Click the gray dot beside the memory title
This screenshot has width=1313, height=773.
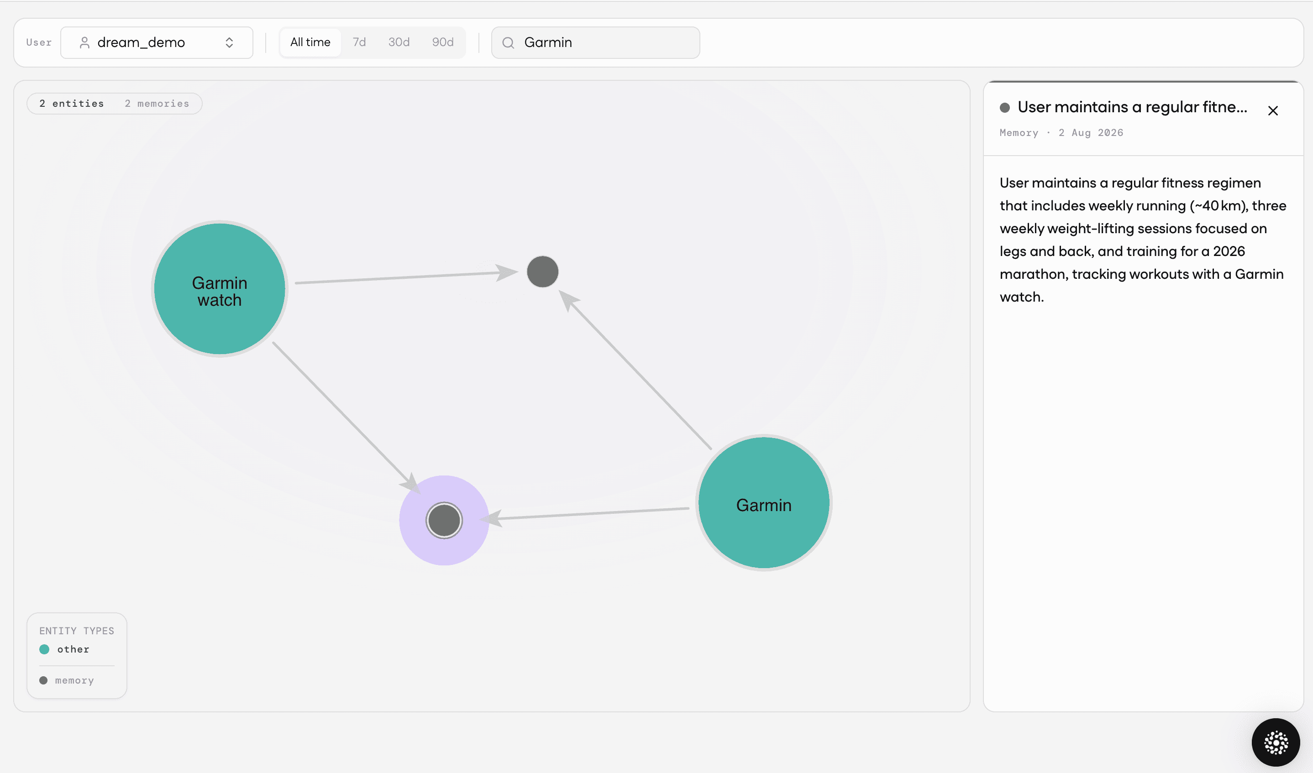pos(1004,107)
